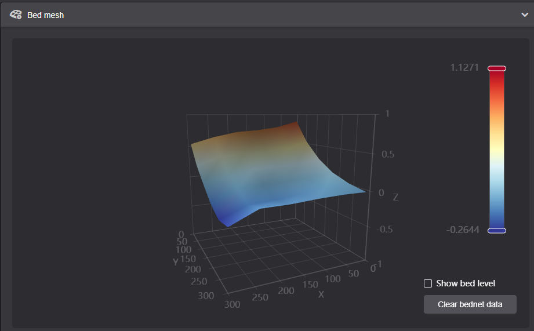Click the 300 tick on the X axis
This screenshot has height=331, width=534.
pyautogui.click(x=233, y=304)
